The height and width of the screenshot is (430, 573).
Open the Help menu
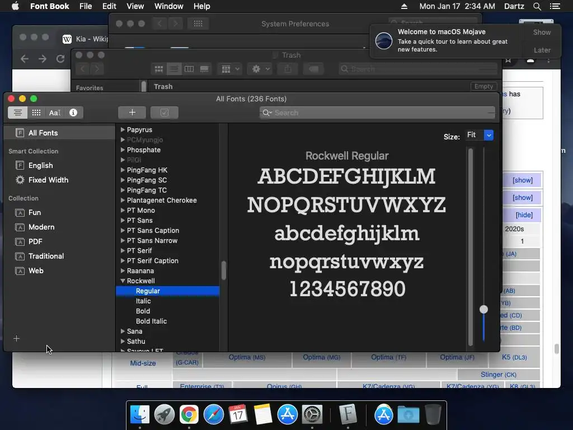point(201,6)
